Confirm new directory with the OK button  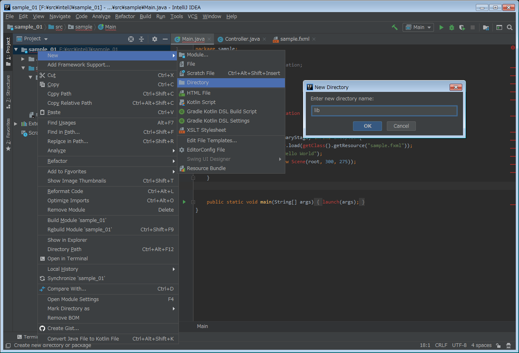(367, 126)
